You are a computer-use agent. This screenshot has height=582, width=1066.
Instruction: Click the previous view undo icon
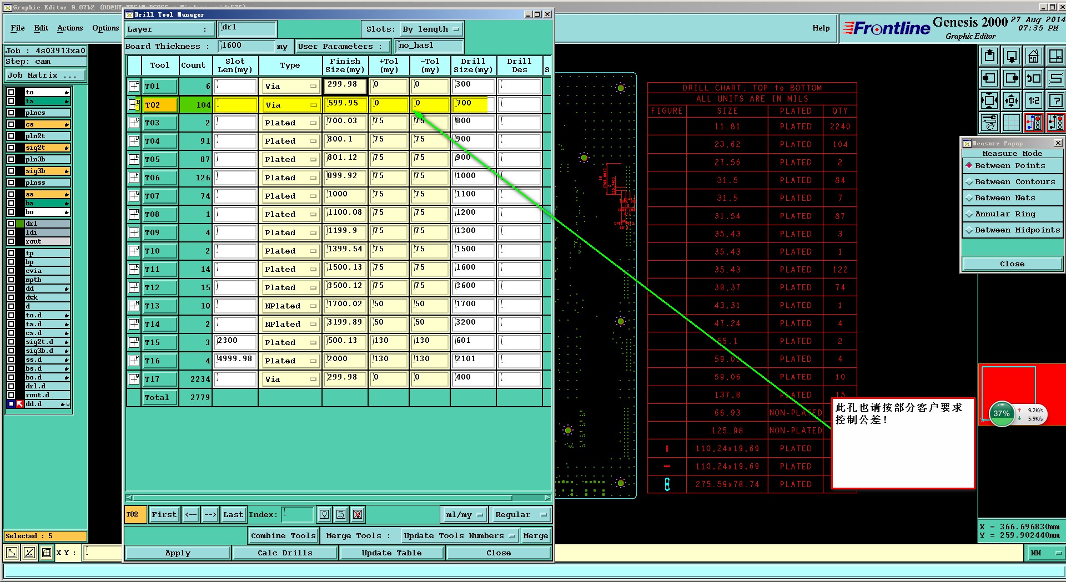[1033, 78]
